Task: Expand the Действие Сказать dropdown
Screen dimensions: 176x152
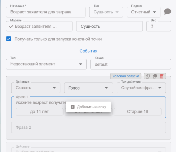Action: [x=36, y=88]
